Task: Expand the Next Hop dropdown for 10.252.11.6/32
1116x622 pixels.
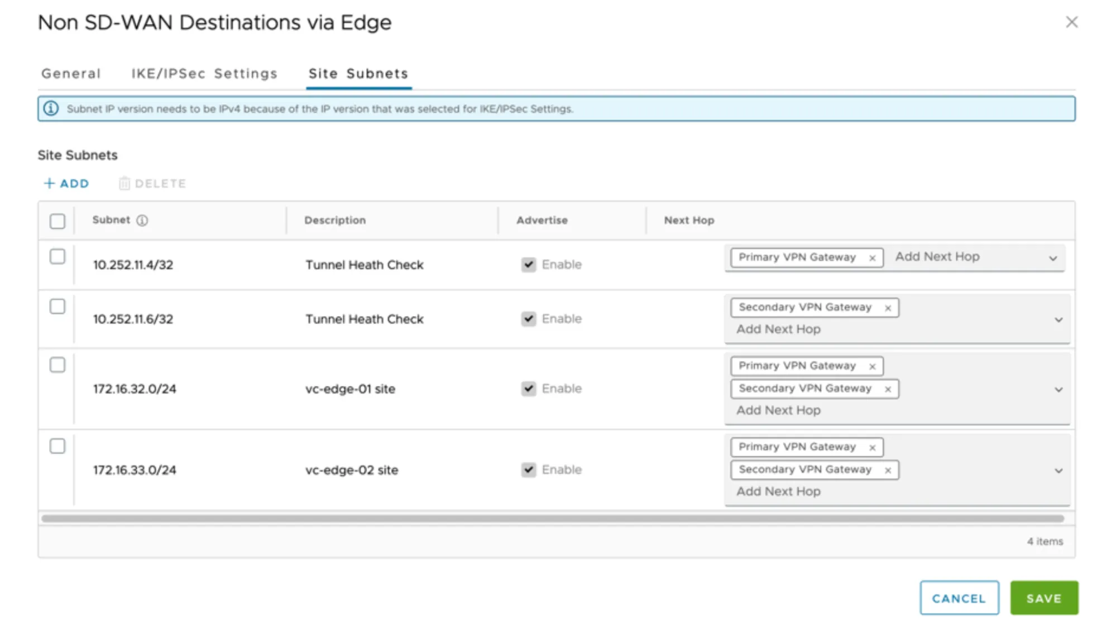Action: coord(1058,319)
